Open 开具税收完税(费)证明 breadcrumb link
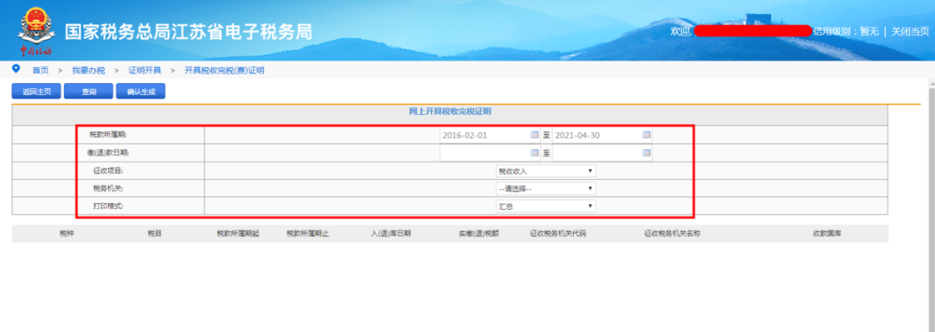Screen dimensions: 935x332 [224, 70]
